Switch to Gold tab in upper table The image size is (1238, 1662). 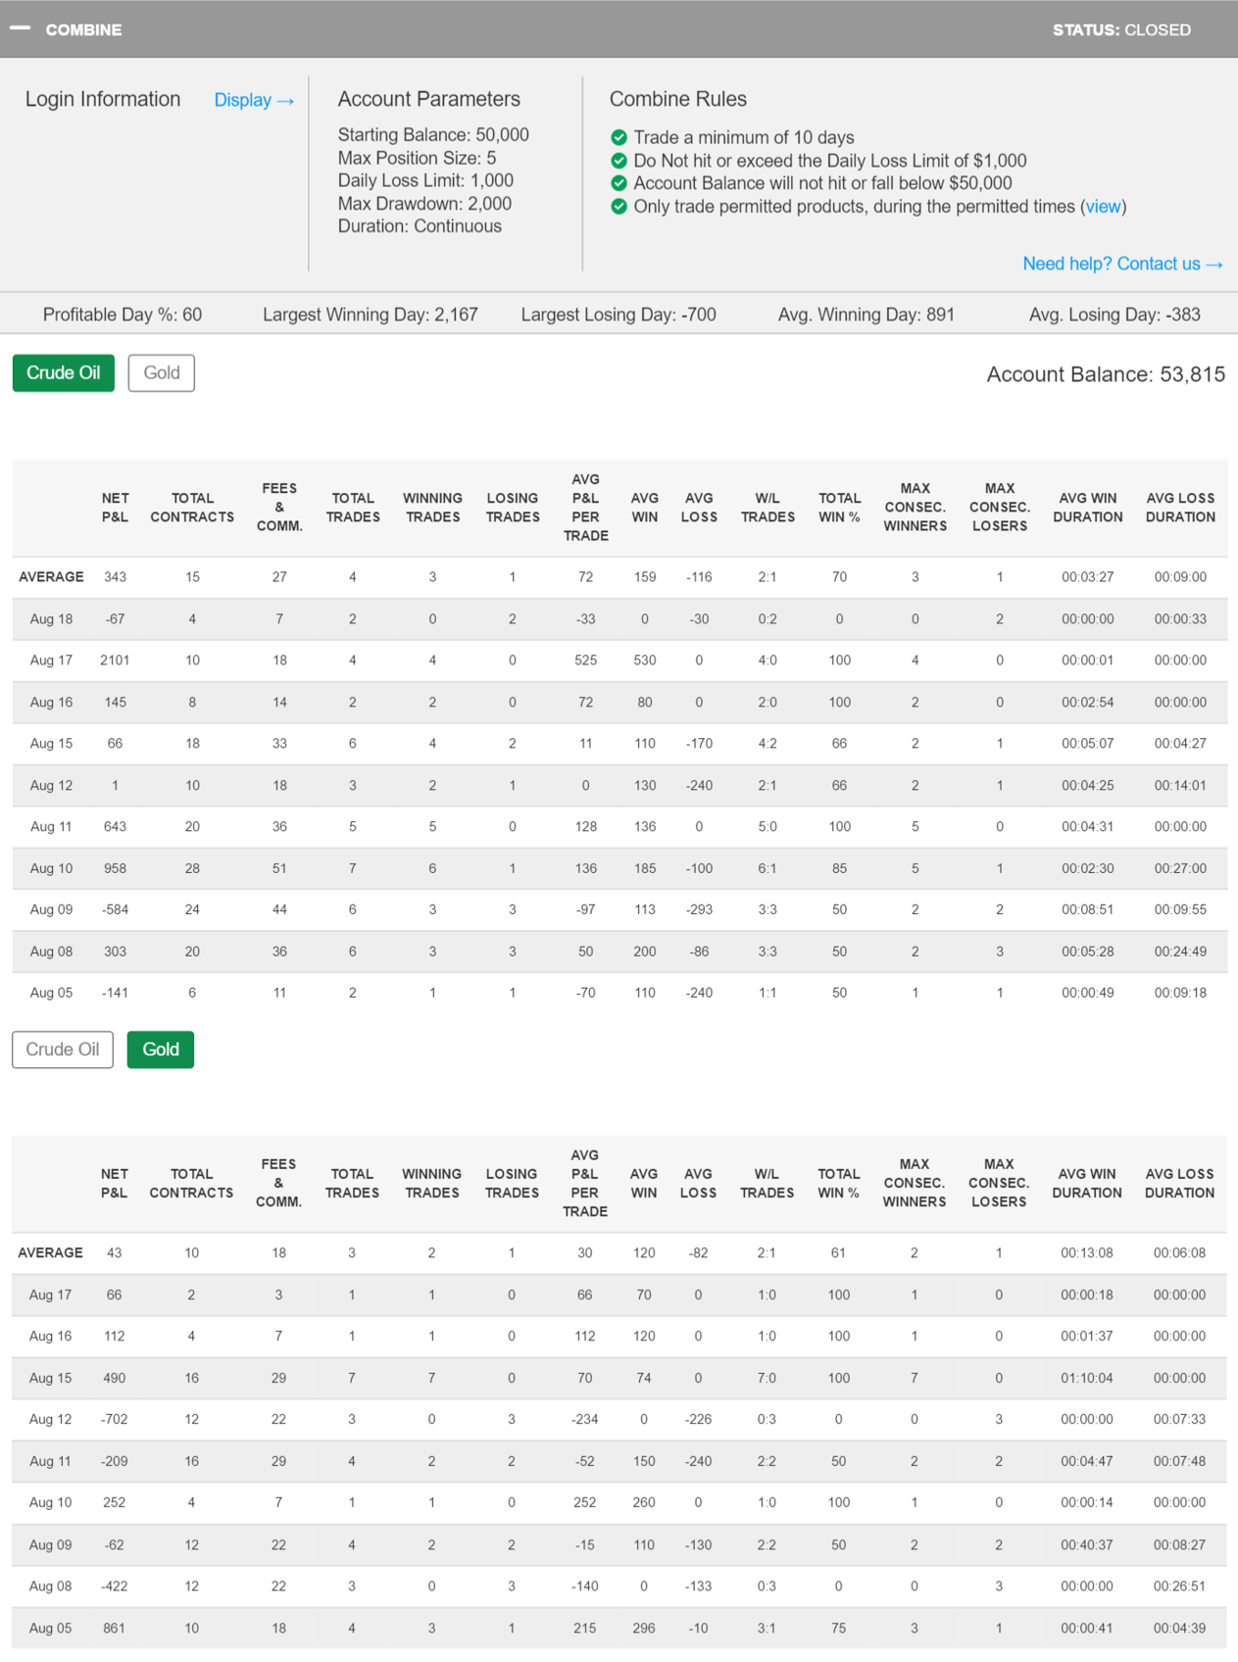161,373
